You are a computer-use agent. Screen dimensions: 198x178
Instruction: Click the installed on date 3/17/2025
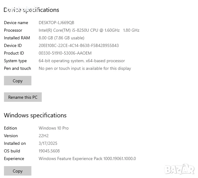tap(48, 143)
